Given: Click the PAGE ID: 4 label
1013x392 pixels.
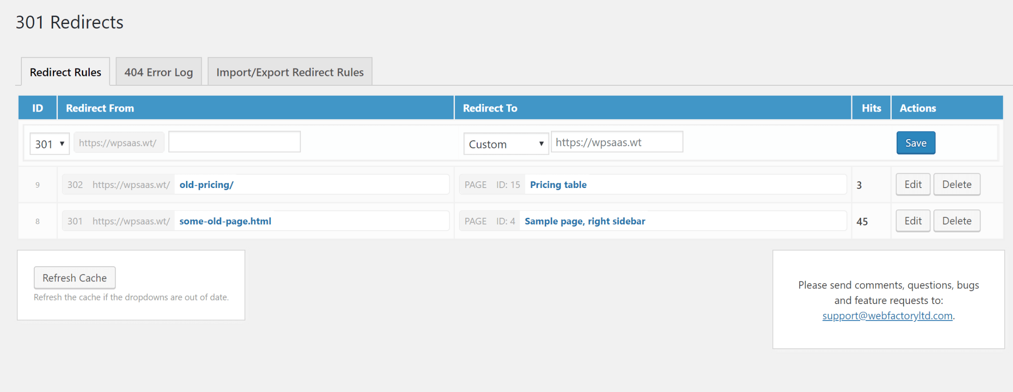Looking at the screenshot, I should (x=490, y=221).
